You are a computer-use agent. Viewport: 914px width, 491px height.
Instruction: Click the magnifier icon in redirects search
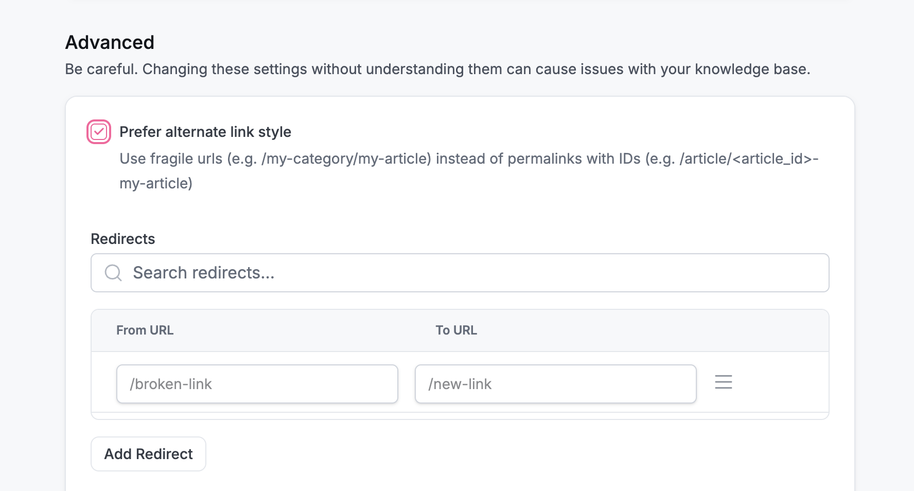113,273
